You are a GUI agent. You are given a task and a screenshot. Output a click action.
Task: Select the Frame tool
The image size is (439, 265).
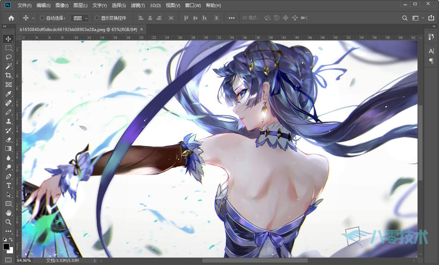(8, 85)
